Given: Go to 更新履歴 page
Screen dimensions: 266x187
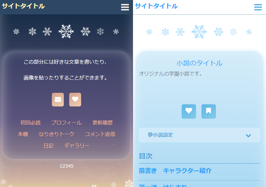Looking at the screenshot, I should (x=102, y=123).
